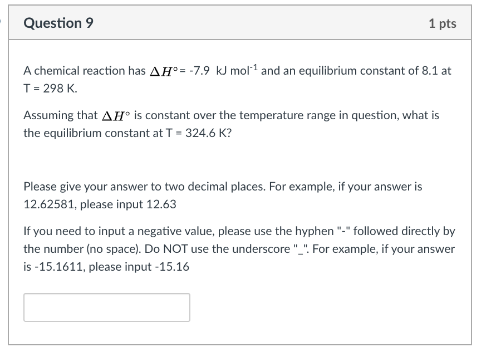Screen dimensions: 491x352
Task: Click the empty answer input box
Action: coord(106,307)
